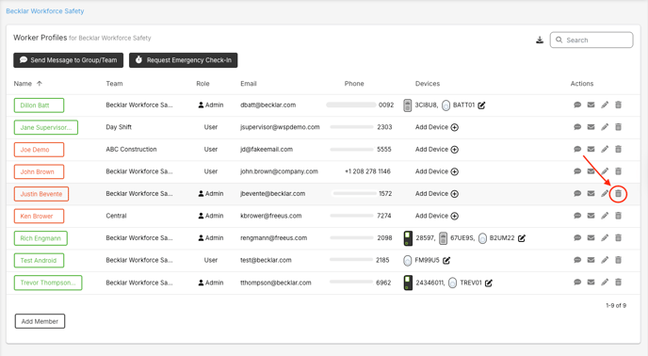
Task: Click the 3CI8U8 device icon for Dillon Batt
Action: click(408, 105)
